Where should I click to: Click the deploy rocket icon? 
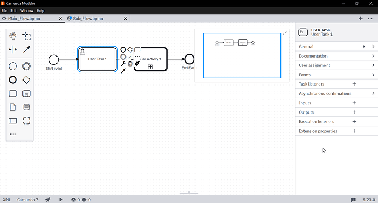(x=48, y=199)
